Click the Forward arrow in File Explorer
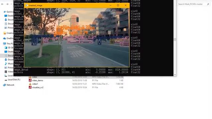Screen dimensions: 212x119 click(x=7, y=4)
